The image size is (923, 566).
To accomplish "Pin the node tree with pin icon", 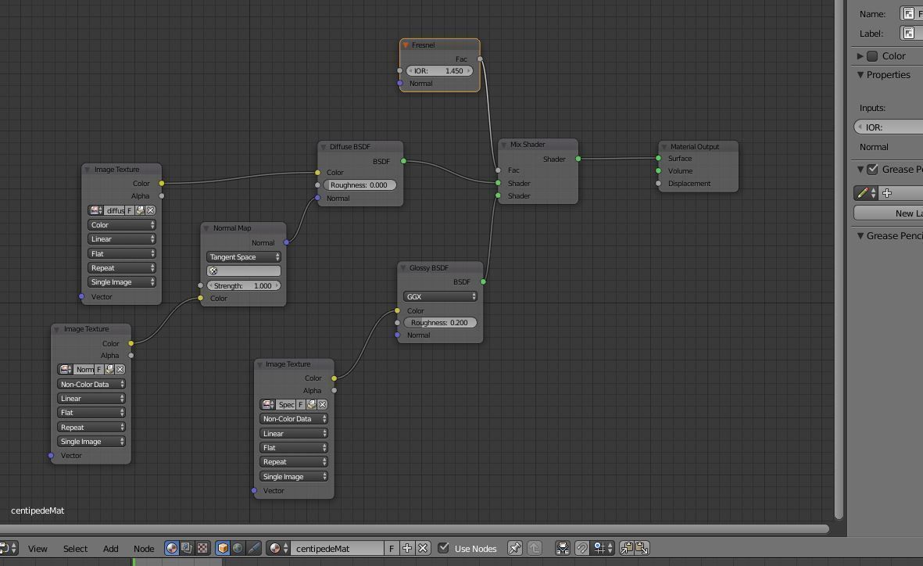I will 514,548.
